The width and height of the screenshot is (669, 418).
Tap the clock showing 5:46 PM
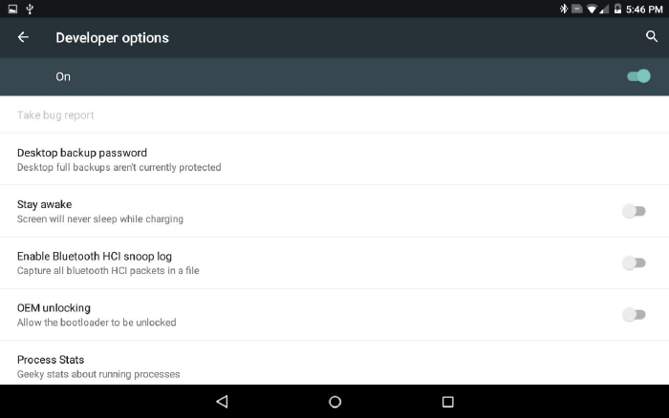(645, 9)
